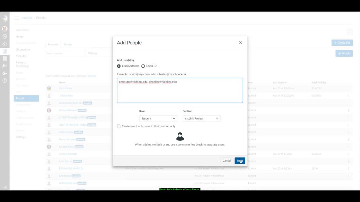Screen dimensions: 360x202
Task: Toggle the course menu hamburger icon
Action: tap(17, 18)
